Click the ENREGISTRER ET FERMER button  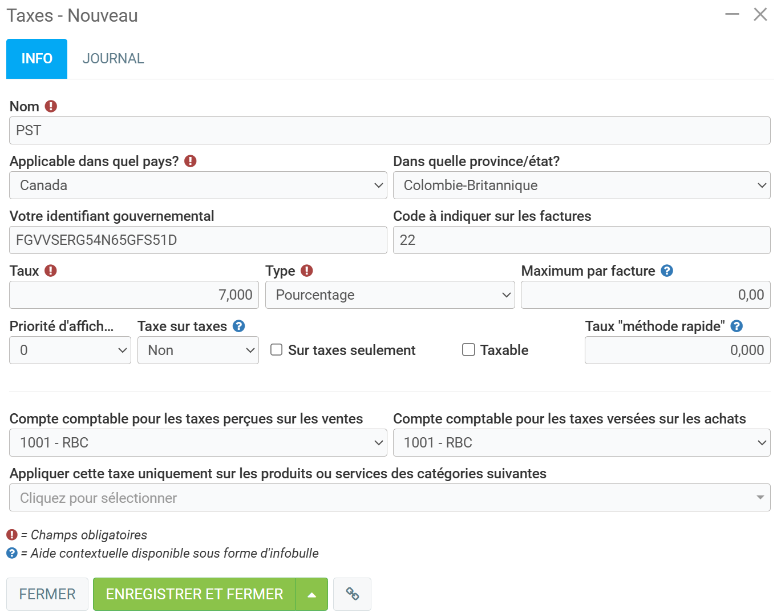[194, 594]
